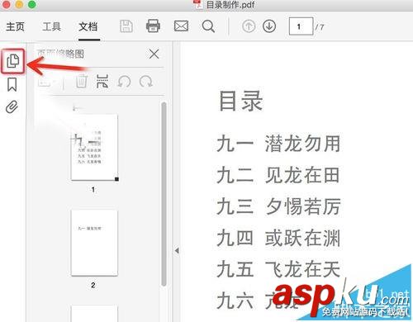Go to previous page with up arrow
The image size is (413, 322).
click(x=249, y=26)
